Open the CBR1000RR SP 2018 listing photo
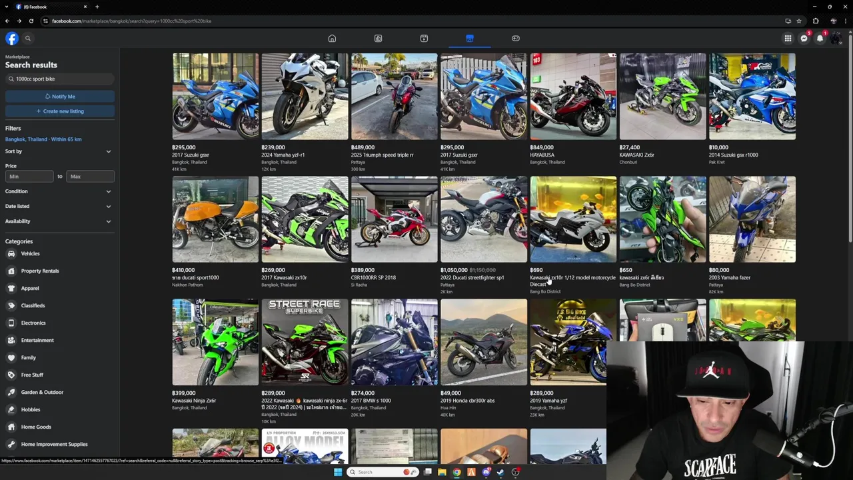853x480 pixels. click(395, 219)
